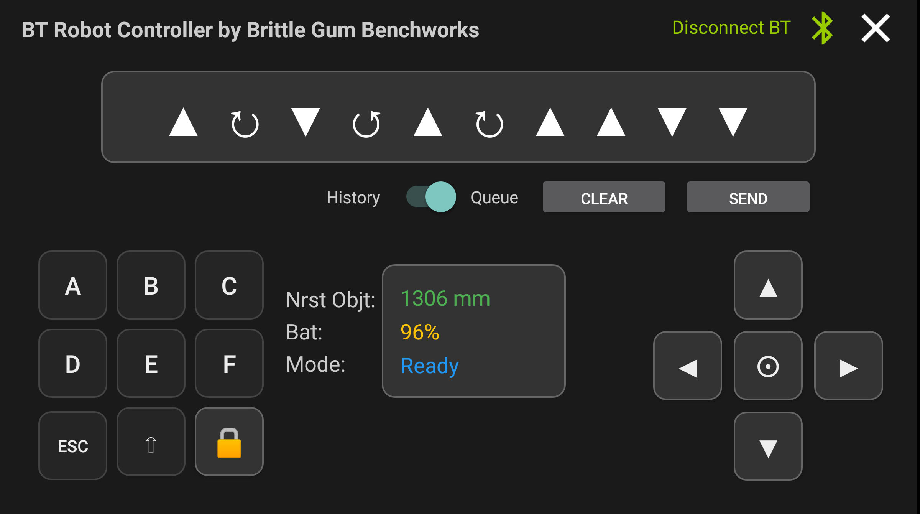Click the 1306 mm distance reading

pos(445,298)
